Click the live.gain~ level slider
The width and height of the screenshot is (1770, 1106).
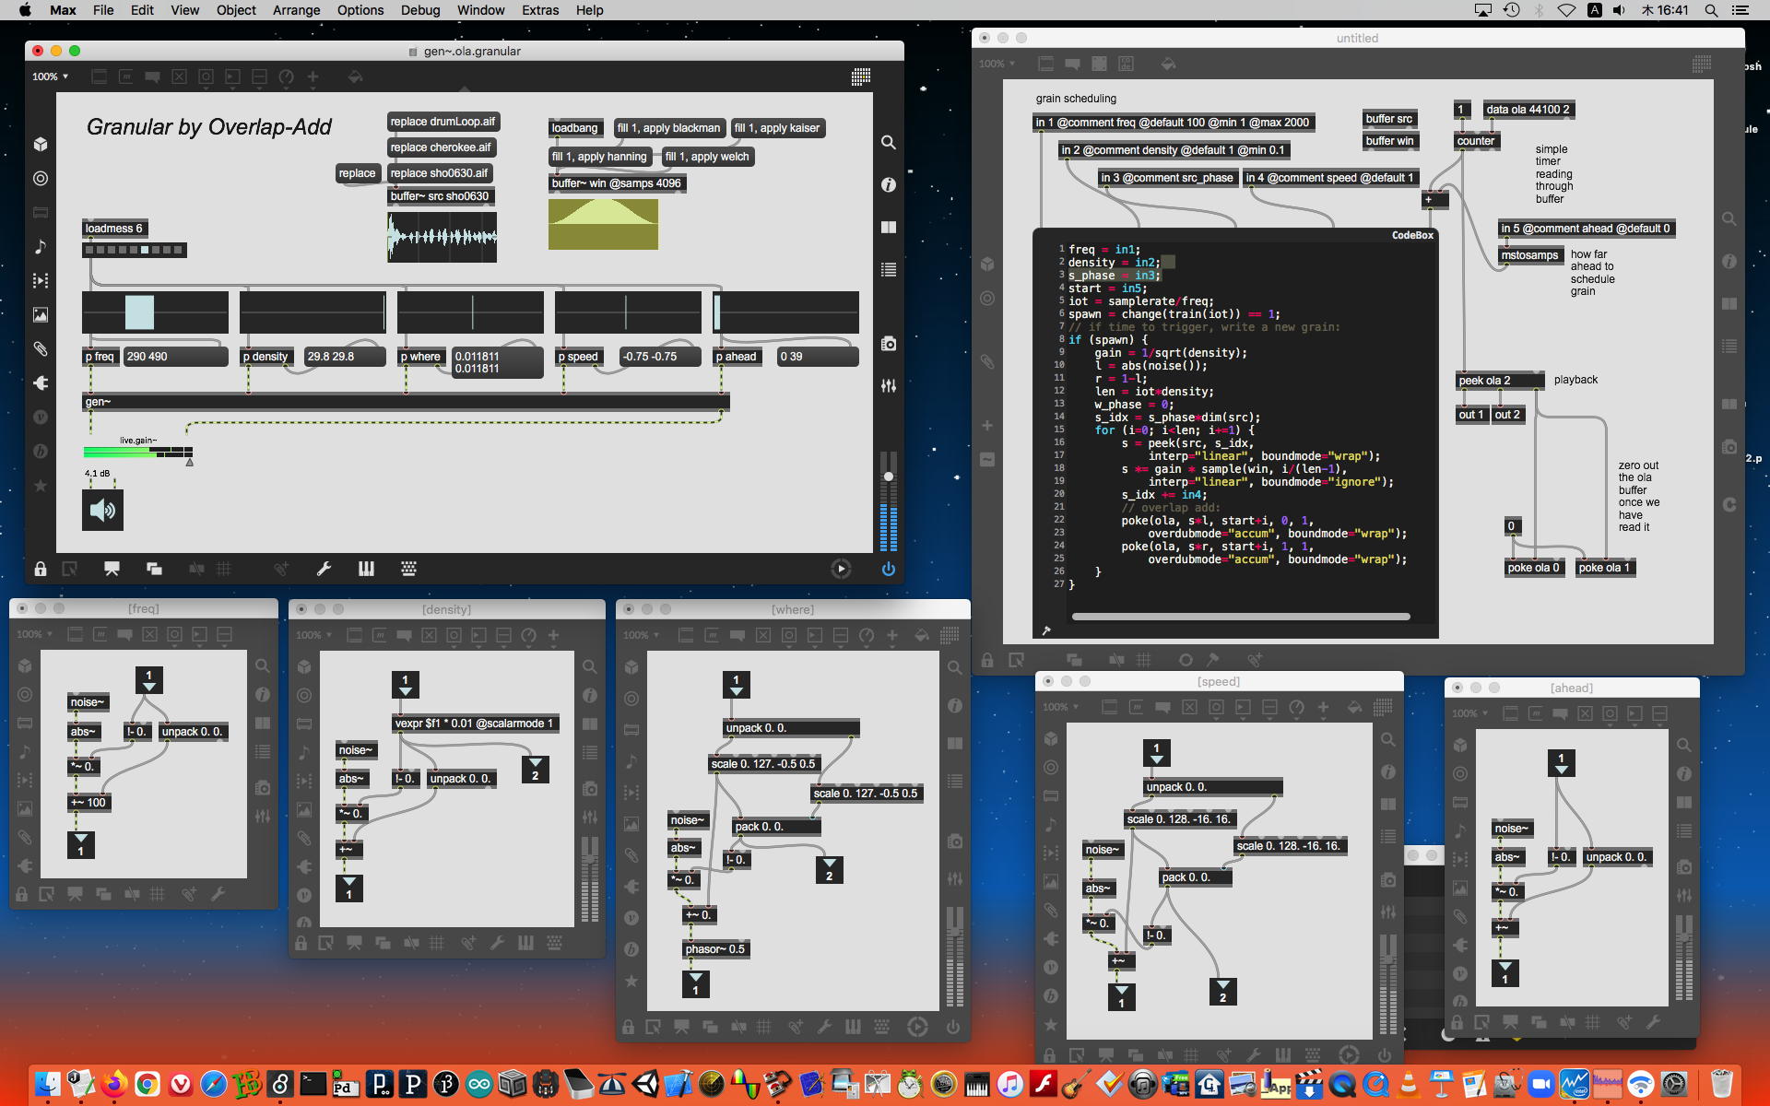(x=138, y=452)
